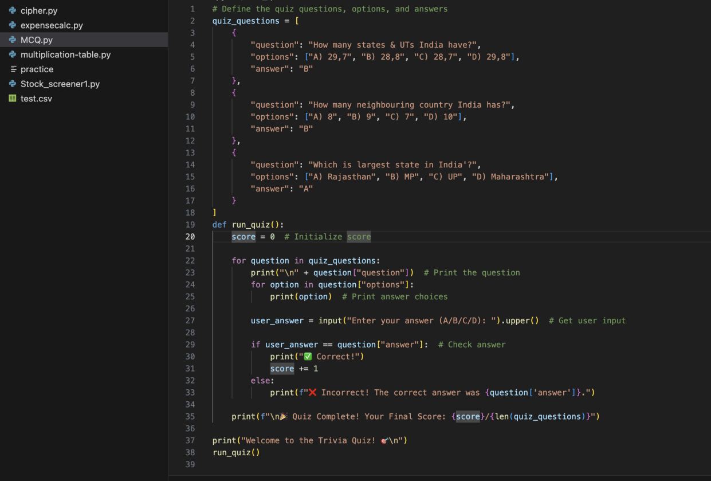Open cipher.py from the file list

tap(39, 11)
